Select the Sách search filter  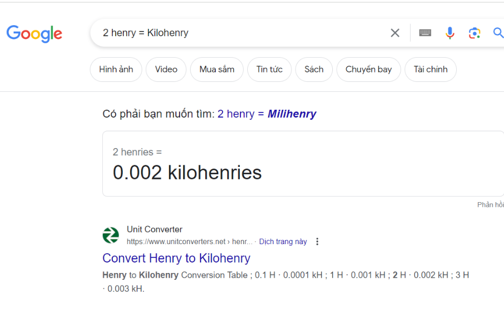[x=313, y=69]
